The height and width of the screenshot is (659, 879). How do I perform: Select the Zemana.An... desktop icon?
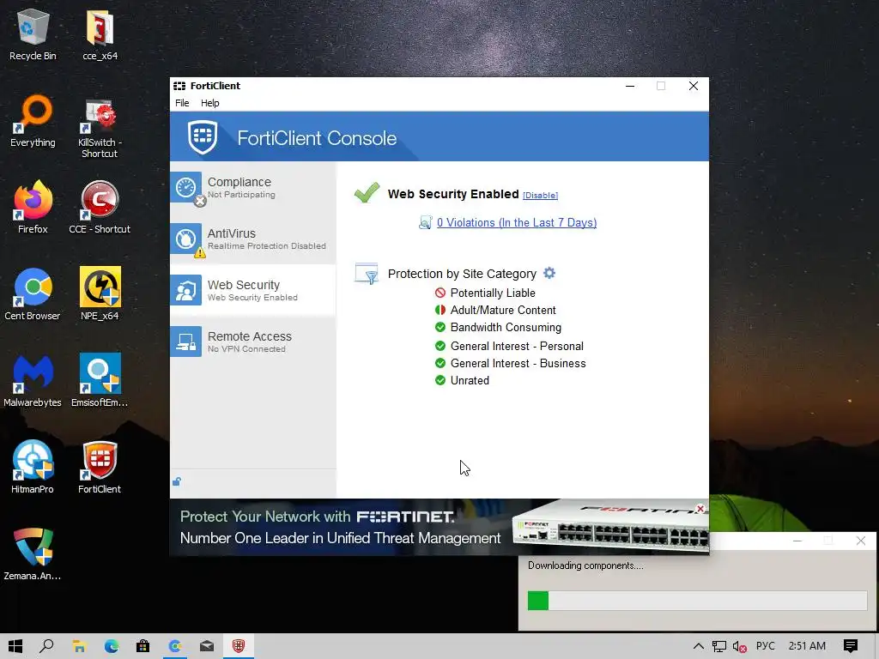click(33, 553)
